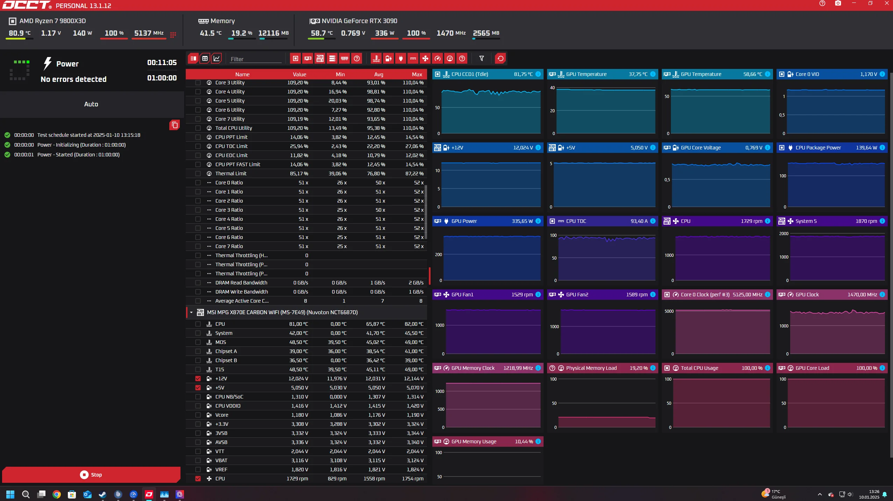Open the screenshot camera icon in title bar

point(838,3)
